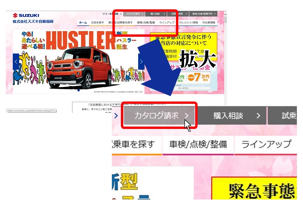Advance the Hustler carousel with the right arrow
This screenshot has height=210, width=303.
[x=141, y=62]
